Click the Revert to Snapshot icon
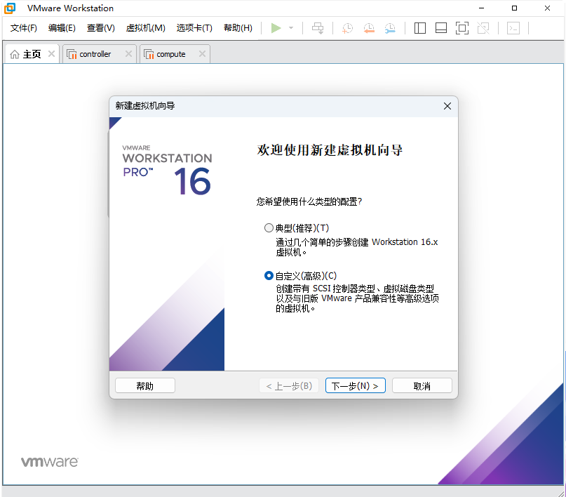Screen dimensions: 566x497 point(368,28)
